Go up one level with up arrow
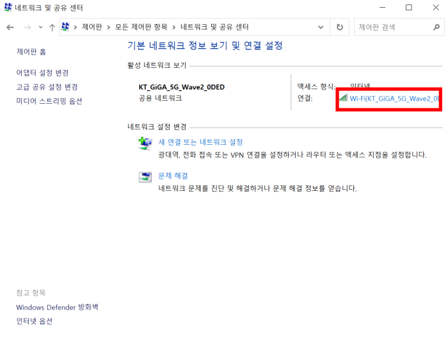This screenshot has height=337, width=448. click(x=52, y=27)
